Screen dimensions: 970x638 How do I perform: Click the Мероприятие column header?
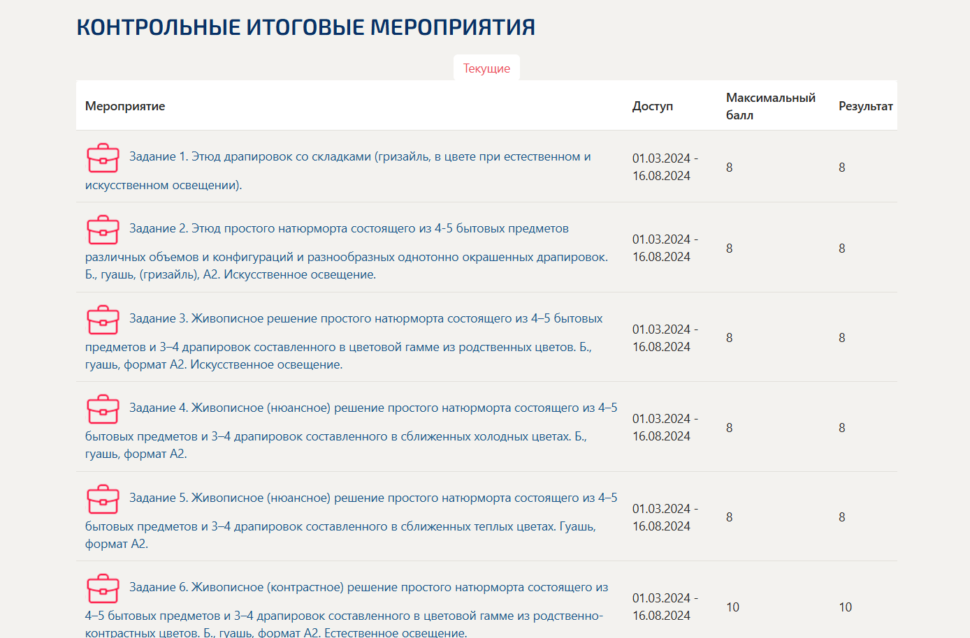click(x=125, y=106)
